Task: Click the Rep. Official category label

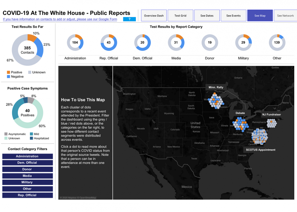Action: (109, 58)
